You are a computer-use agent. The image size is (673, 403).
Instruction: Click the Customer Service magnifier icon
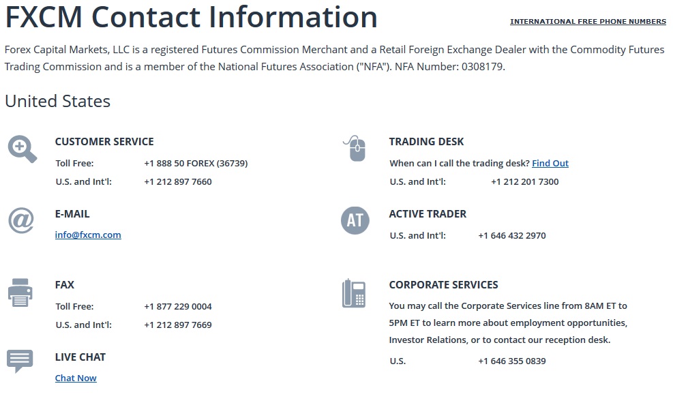click(x=23, y=149)
